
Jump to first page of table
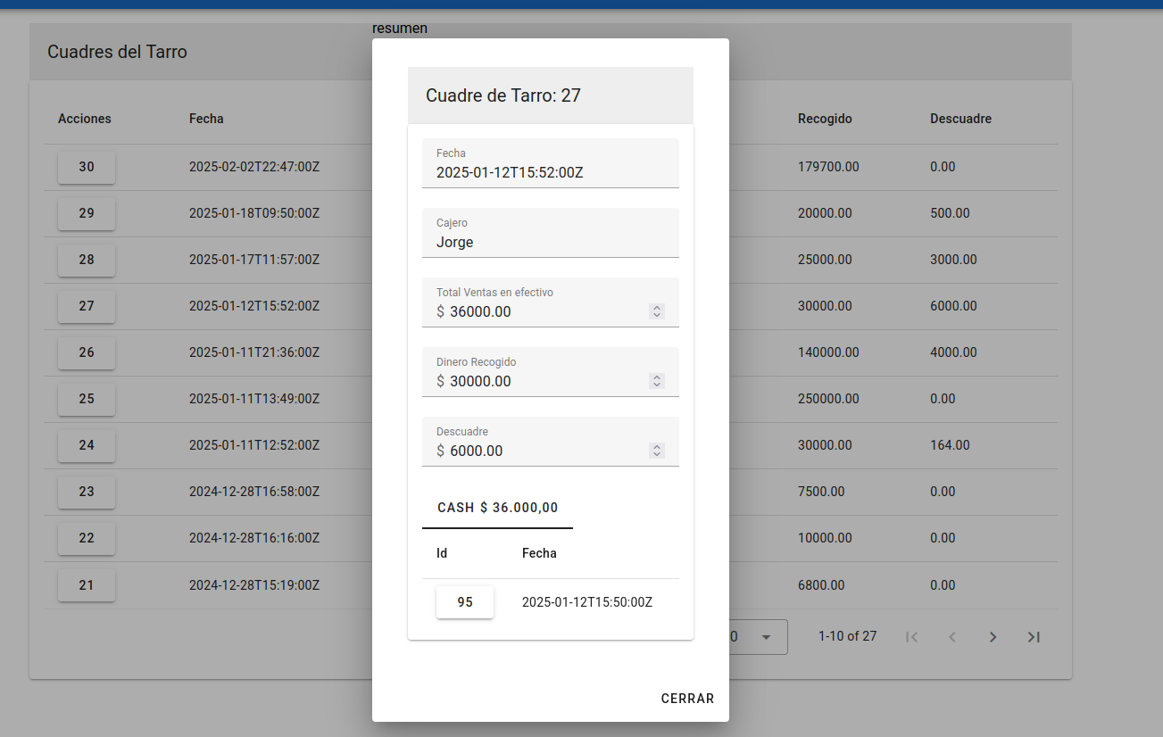911,637
